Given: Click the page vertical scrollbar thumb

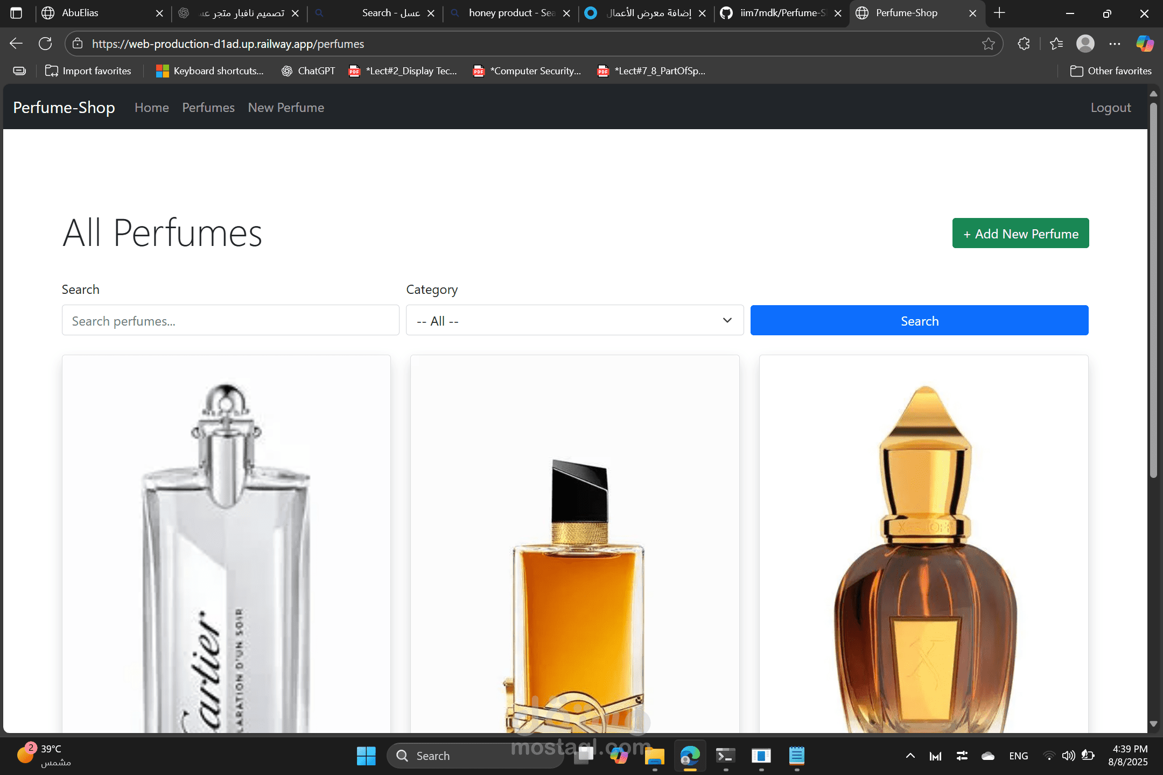Looking at the screenshot, I should click(x=1153, y=291).
